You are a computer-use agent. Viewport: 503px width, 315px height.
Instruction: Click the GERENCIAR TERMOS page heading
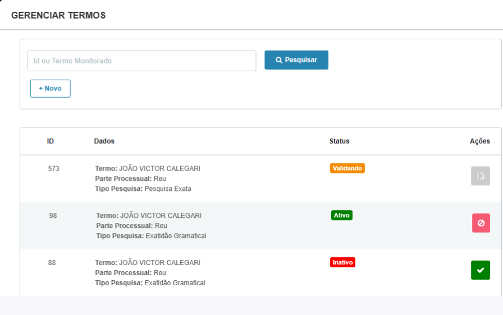coord(58,15)
